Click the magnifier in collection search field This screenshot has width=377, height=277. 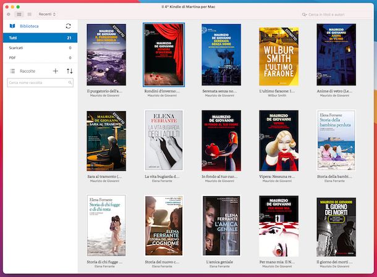click(70, 83)
